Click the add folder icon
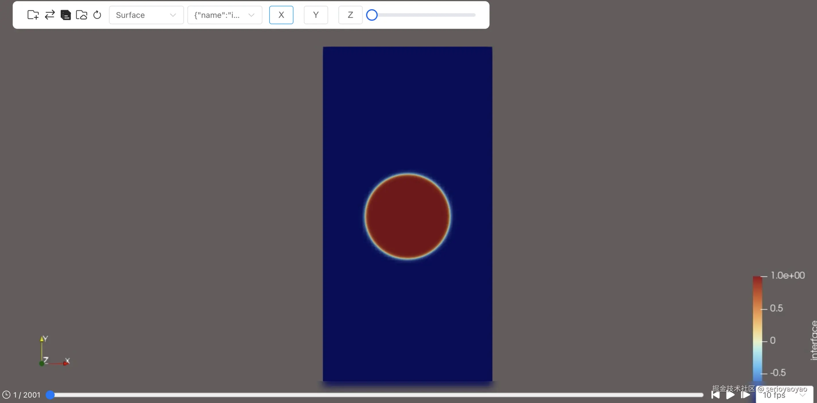The image size is (817, 403). coord(33,15)
